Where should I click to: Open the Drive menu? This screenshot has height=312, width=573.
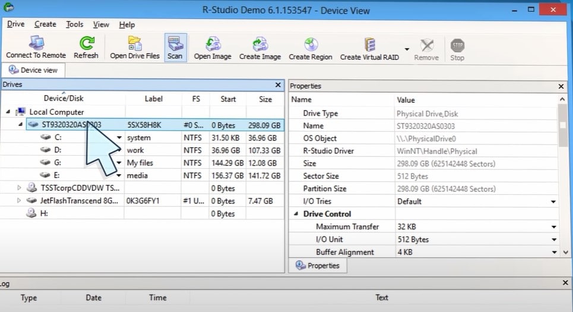coord(15,24)
